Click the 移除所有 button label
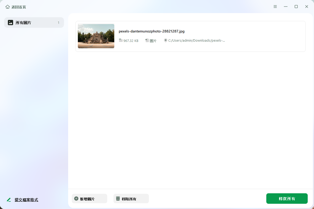The image size is (314, 209). point(129,199)
